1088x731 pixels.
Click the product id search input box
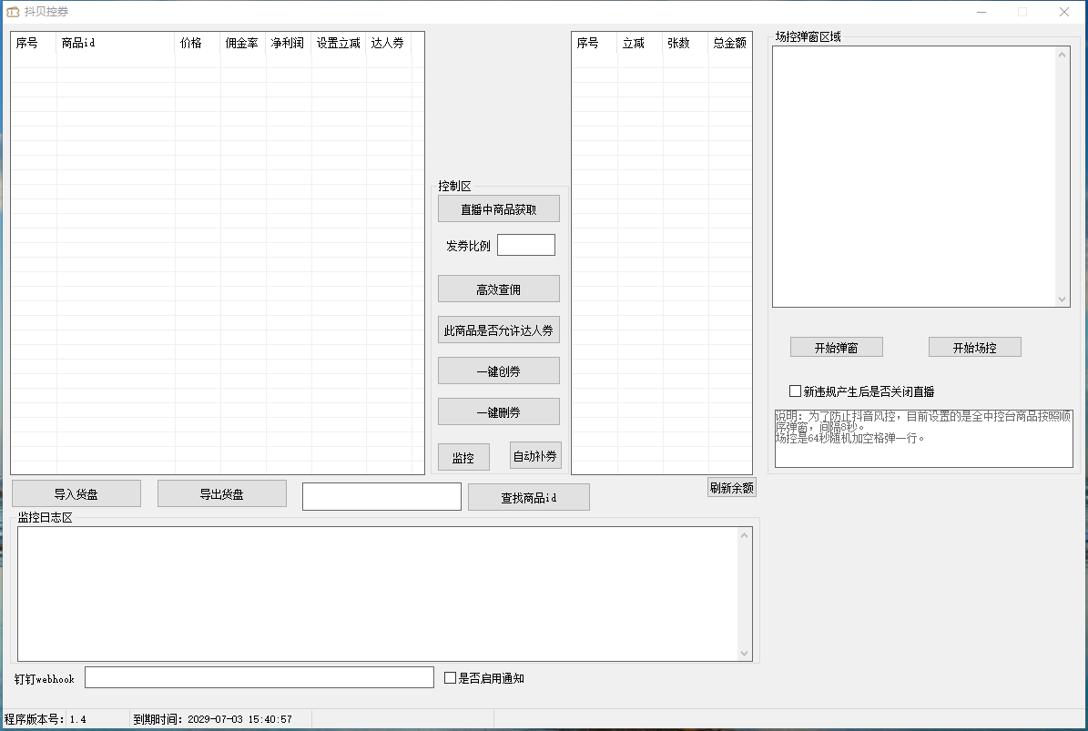pos(381,497)
